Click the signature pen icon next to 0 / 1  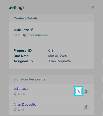coord(15,110)
